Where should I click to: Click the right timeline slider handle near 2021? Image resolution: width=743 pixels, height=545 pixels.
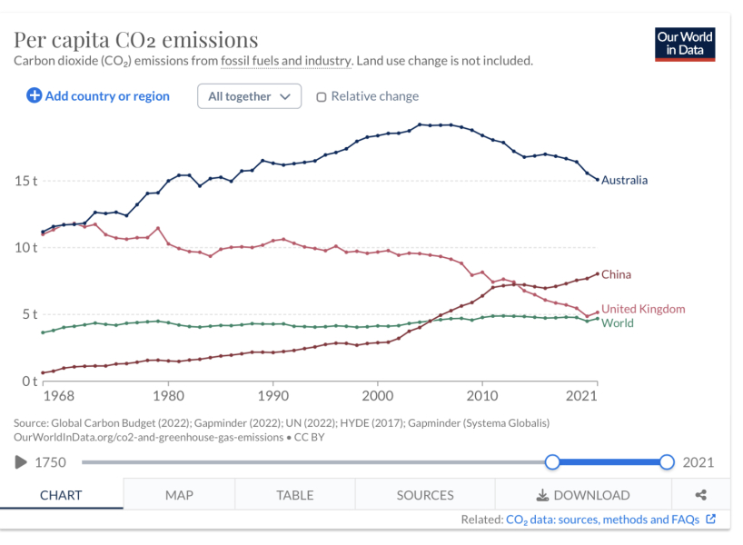tap(667, 462)
